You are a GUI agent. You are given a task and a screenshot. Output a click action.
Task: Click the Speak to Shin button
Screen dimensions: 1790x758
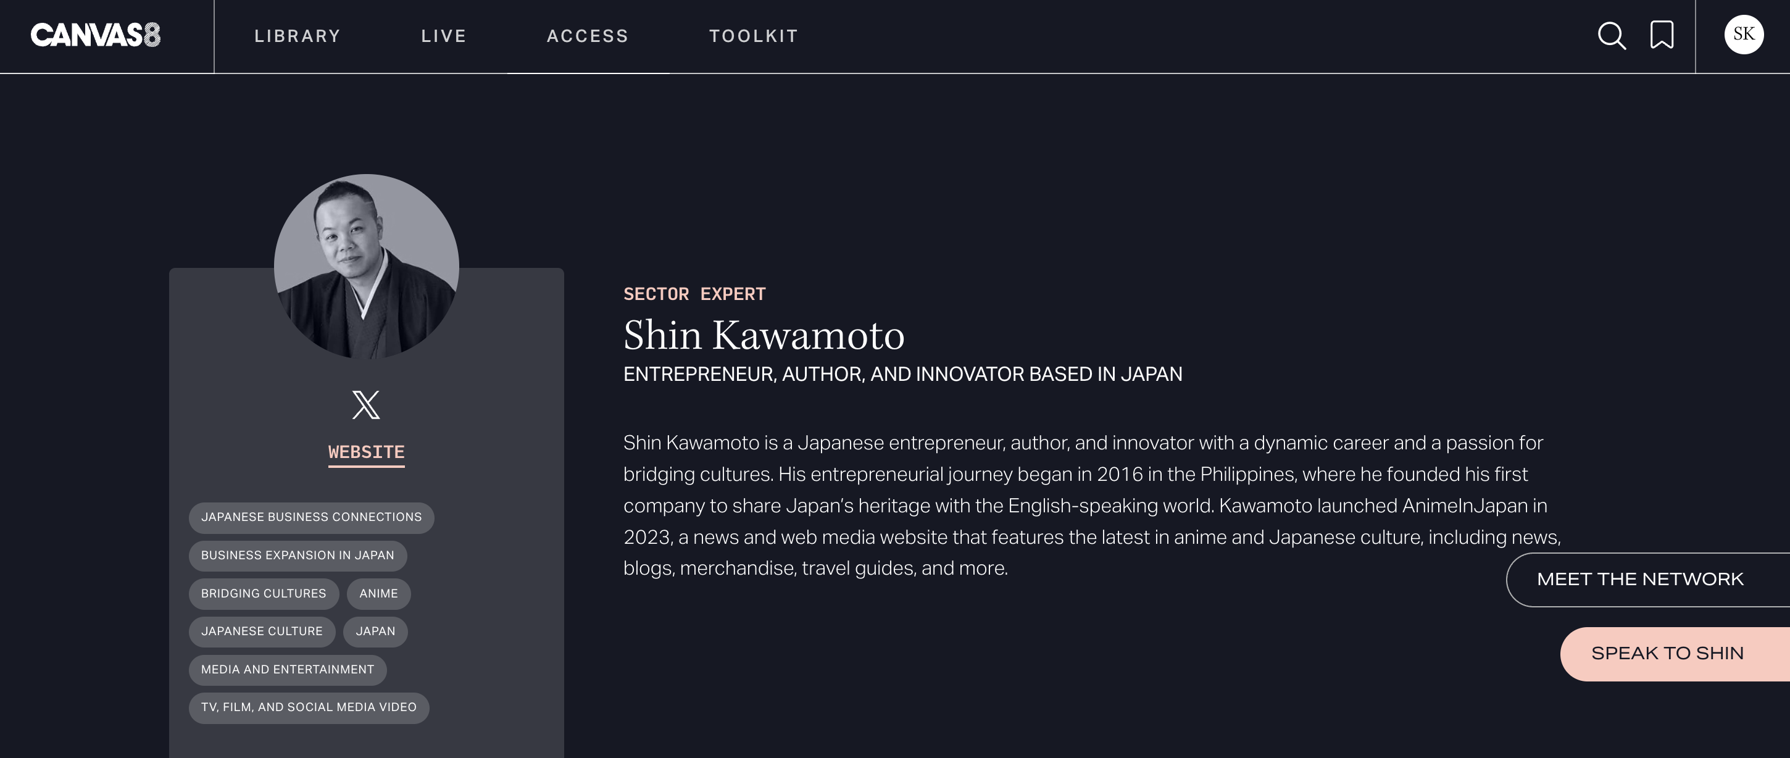tap(1675, 654)
